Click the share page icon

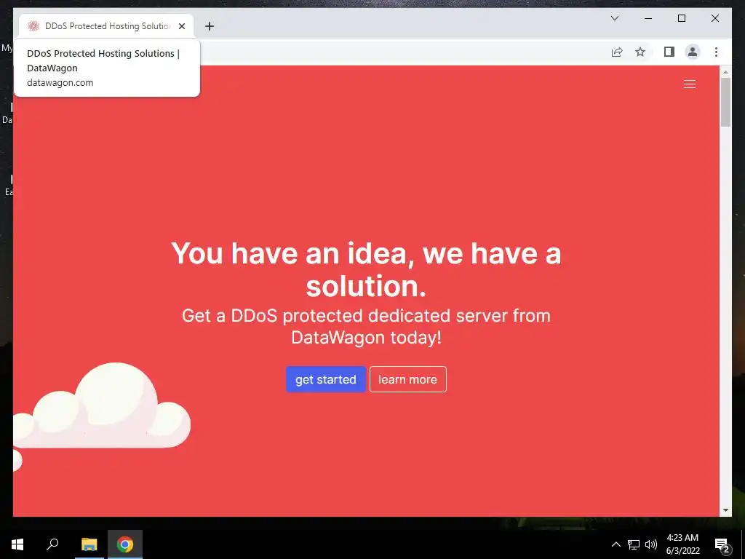click(x=617, y=52)
